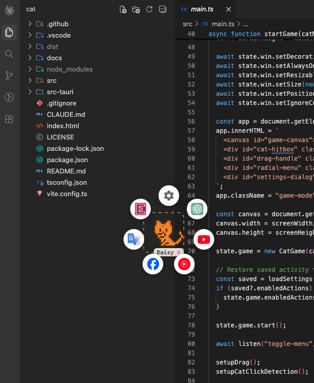Click line number 56 in gutter
This screenshot has height=383, width=314.
pyautogui.click(x=191, y=121)
